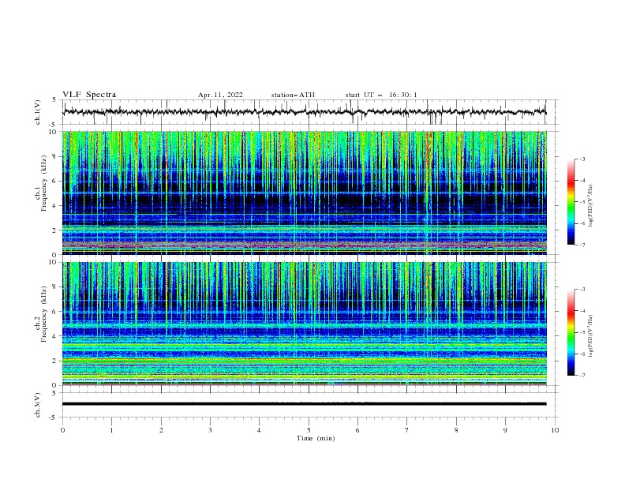Click the ch.2 spectrogram color bar

click(x=571, y=332)
